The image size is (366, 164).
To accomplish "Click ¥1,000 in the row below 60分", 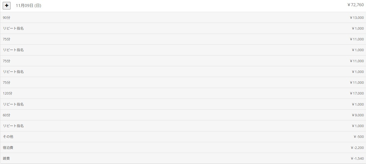I will tap(358, 126).
